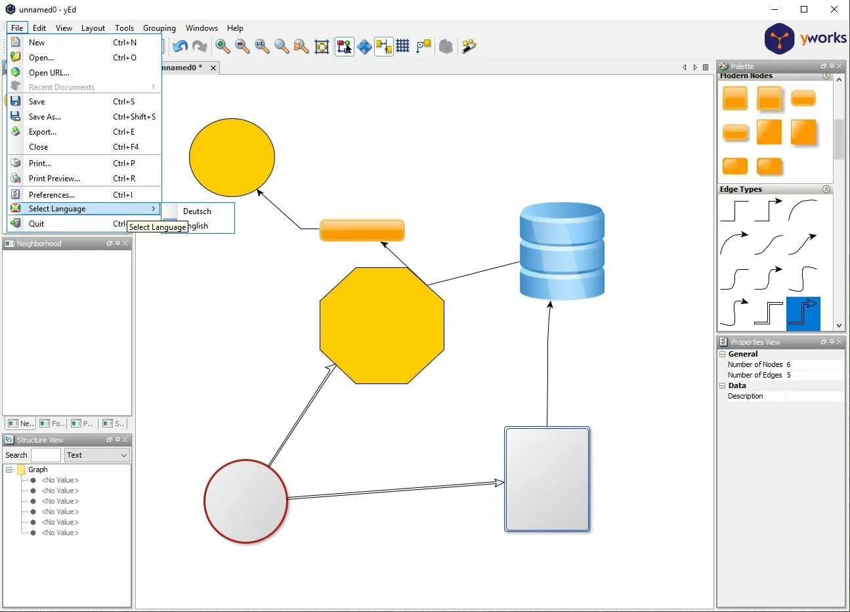Choose Close in the File menu

pyautogui.click(x=84, y=146)
